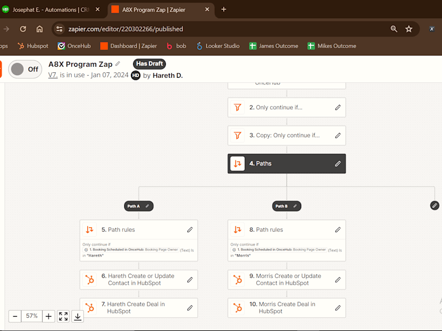Click the "Hareth" path rule value
The width and height of the screenshot is (442, 331).
[95, 255]
